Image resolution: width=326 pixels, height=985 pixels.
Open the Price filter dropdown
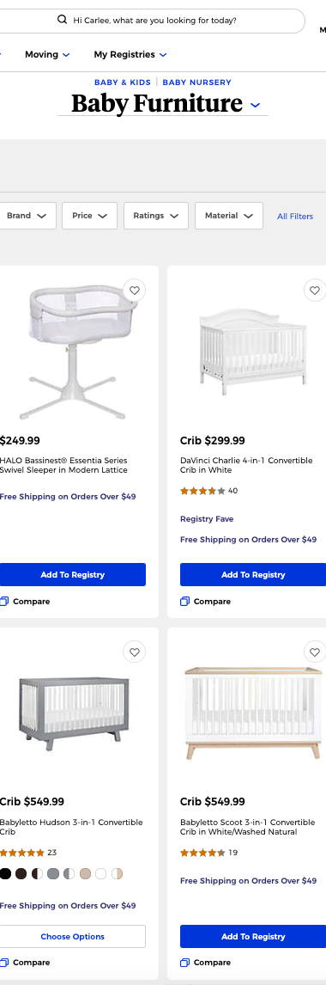(89, 216)
